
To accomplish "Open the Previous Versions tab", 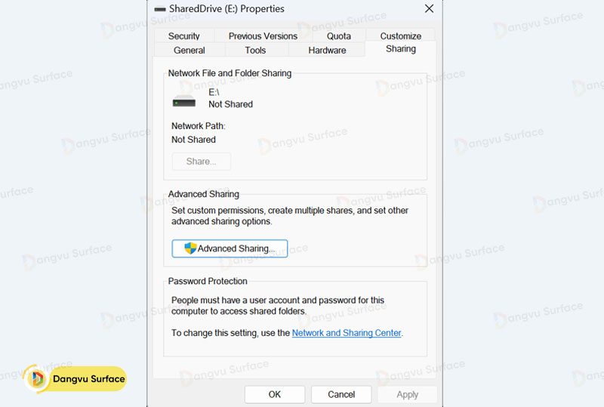I will (263, 35).
